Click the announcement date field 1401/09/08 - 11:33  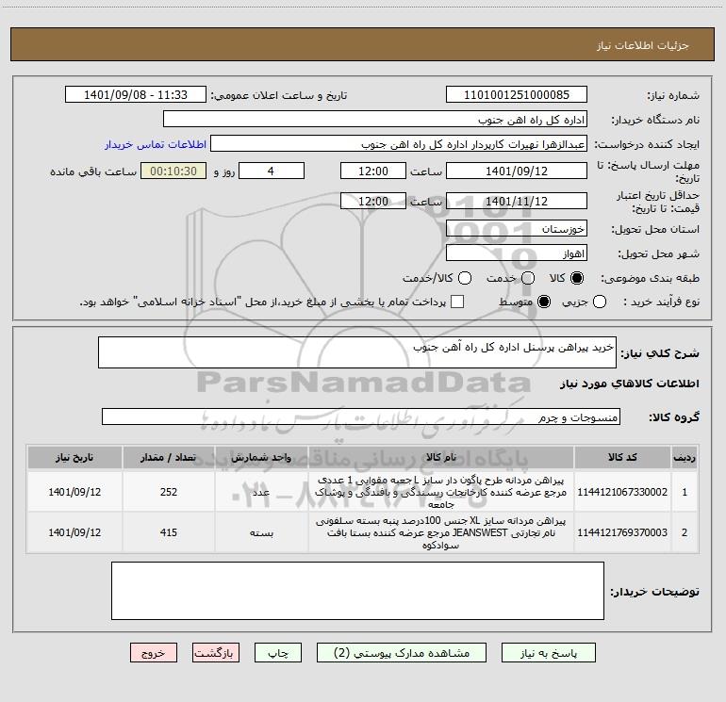136,94
